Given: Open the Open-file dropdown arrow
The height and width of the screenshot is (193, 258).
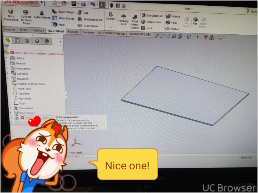Looking at the screenshot, I should 69,3.
